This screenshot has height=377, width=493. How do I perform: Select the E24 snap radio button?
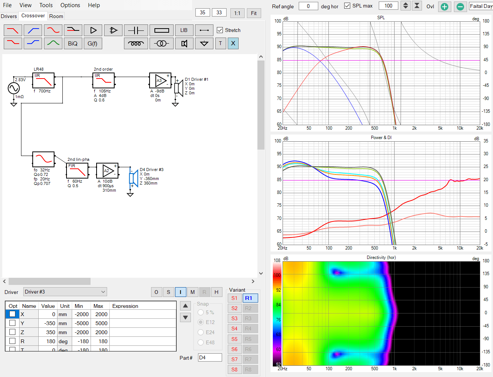coord(201,332)
